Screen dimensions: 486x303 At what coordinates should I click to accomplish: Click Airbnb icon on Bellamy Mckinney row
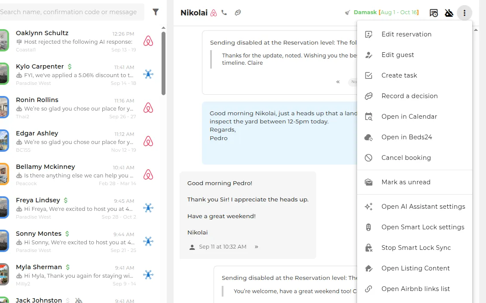tap(148, 174)
